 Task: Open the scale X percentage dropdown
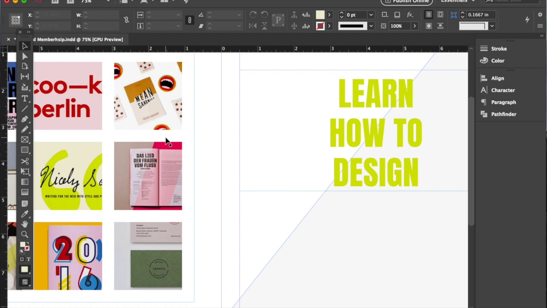178,15
